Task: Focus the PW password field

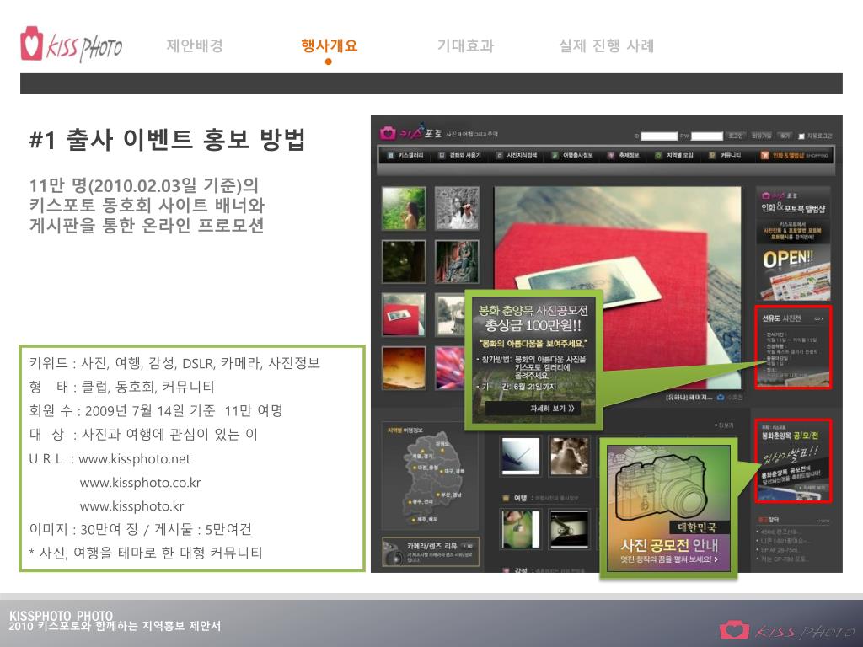Action: 707,136
